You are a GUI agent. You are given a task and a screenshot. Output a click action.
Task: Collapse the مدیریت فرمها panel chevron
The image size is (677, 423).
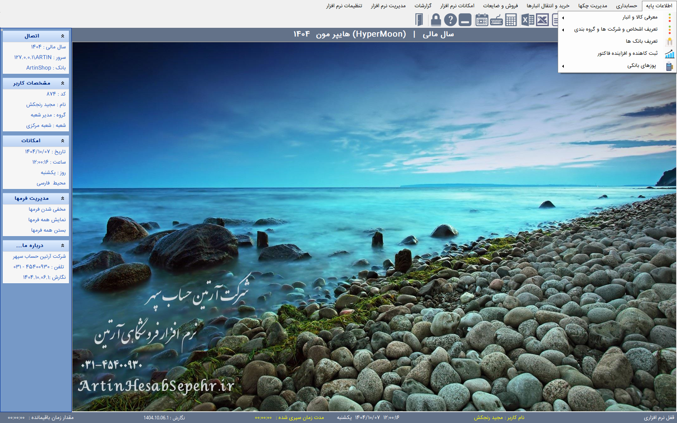pyautogui.click(x=62, y=199)
